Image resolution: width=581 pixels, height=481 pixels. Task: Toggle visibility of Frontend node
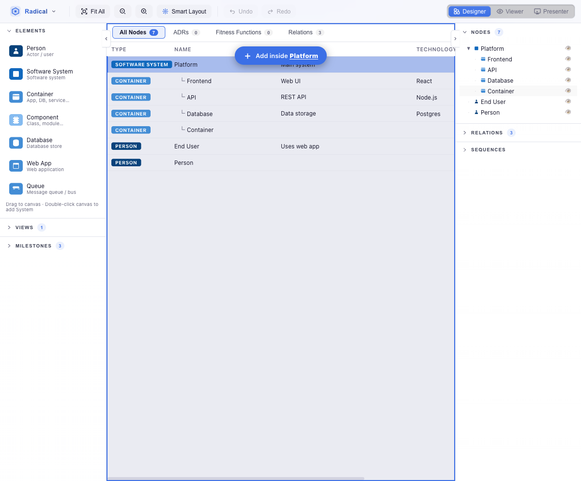point(568,58)
